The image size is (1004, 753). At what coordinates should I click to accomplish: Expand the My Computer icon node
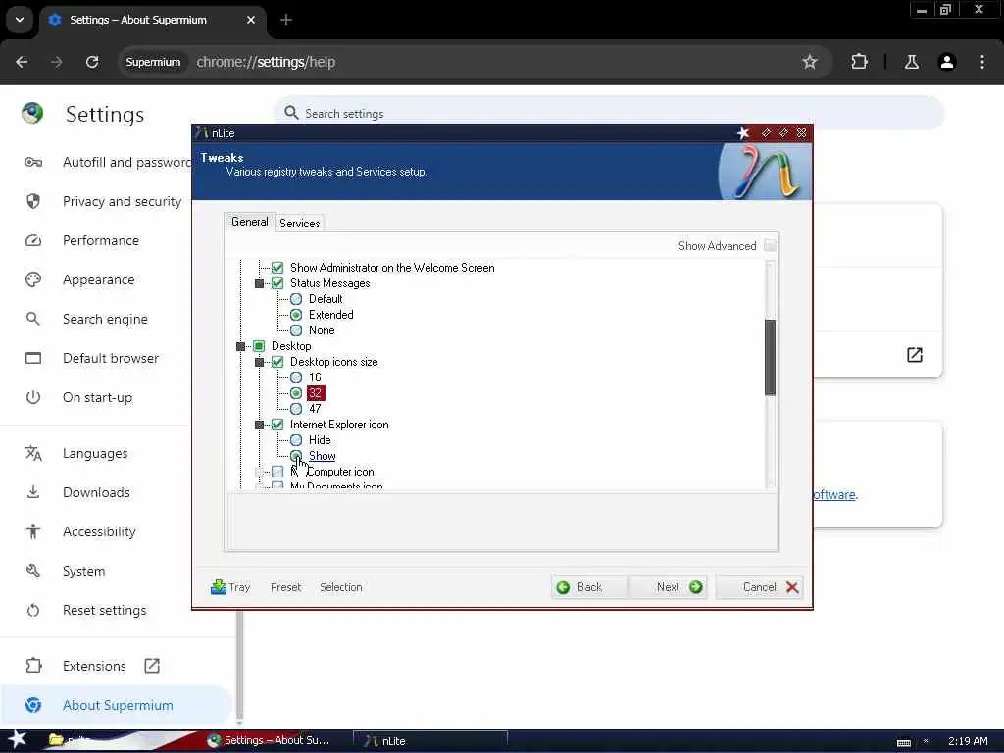[x=259, y=472]
